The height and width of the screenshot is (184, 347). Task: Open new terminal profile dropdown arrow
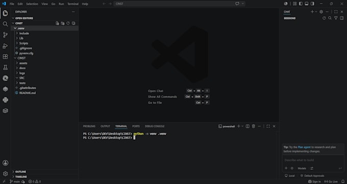(242, 126)
